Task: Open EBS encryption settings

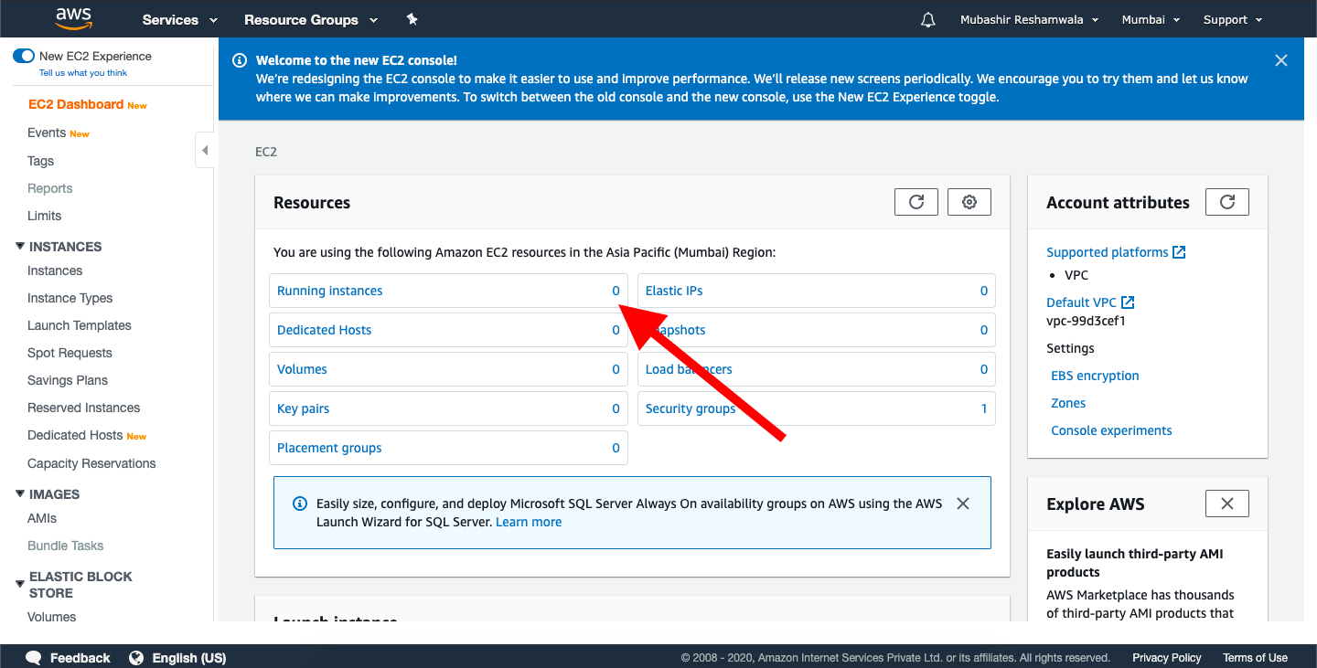Action: click(x=1095, y=376)
